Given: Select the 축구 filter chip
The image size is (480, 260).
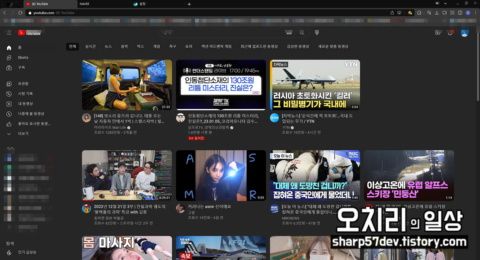Looking at the screenshot, I should tap(172, 46).
